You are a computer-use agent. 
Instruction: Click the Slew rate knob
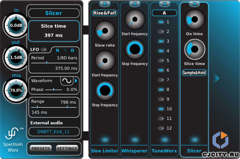point(105,31)
